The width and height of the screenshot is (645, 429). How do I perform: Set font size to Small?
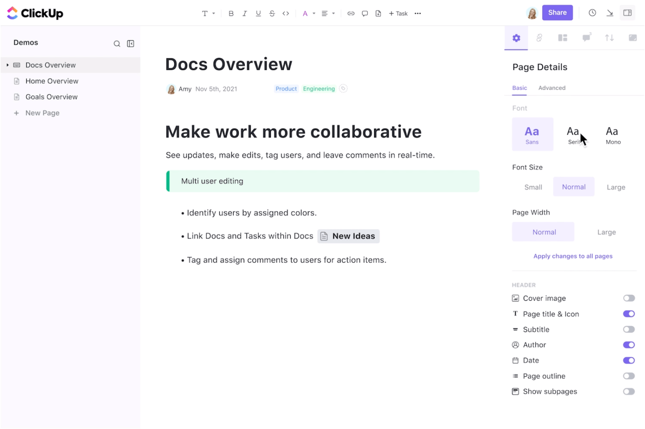533,187
